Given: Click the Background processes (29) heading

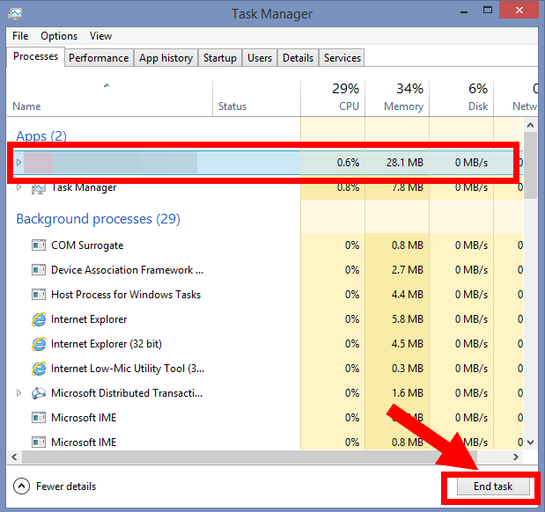Looking at the screenshot, I should pos(99,219).
